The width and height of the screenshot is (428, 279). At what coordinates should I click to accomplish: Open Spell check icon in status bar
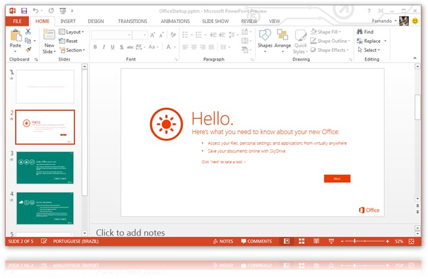pos(43,241)
